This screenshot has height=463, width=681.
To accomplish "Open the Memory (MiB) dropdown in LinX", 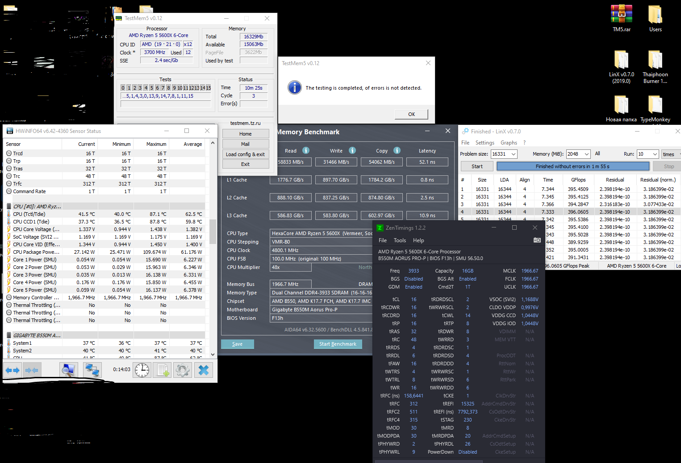I will pyautogui.click(x=587, y=154).
